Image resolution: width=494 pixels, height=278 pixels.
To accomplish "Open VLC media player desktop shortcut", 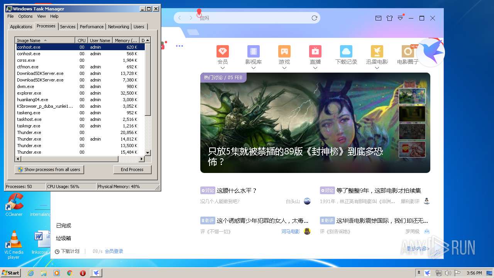I will point(14,245).
